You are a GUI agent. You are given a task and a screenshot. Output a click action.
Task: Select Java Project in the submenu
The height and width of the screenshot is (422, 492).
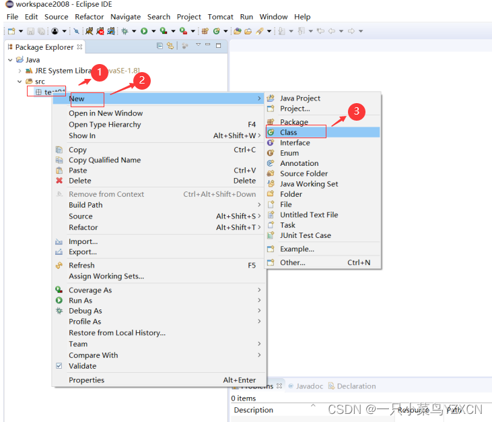(323, 98)
